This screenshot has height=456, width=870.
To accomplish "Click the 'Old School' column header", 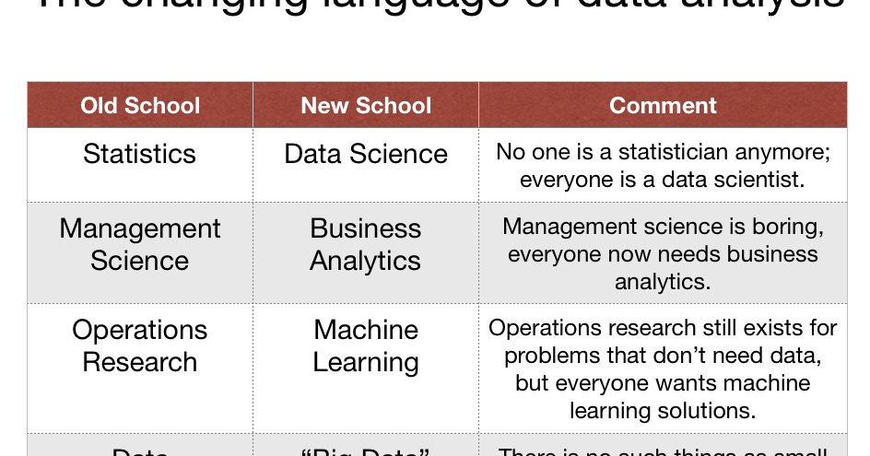I will click(140, 105).
